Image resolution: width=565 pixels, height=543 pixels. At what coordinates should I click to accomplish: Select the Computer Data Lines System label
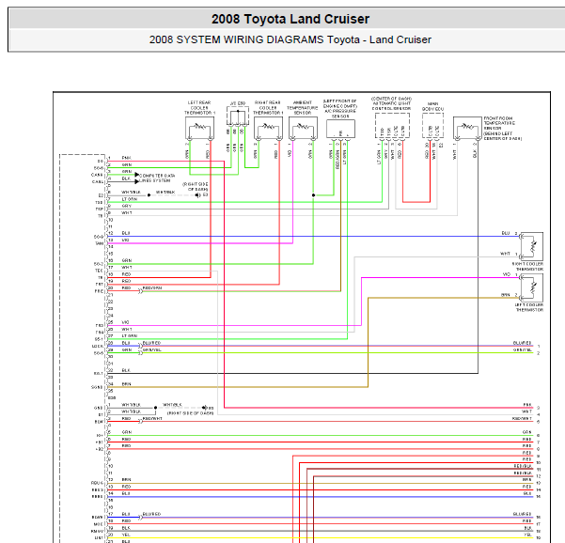[157, 178]
